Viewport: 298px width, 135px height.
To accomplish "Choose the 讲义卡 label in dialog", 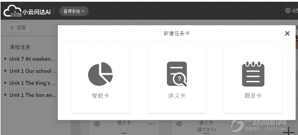I will [177, 95].
